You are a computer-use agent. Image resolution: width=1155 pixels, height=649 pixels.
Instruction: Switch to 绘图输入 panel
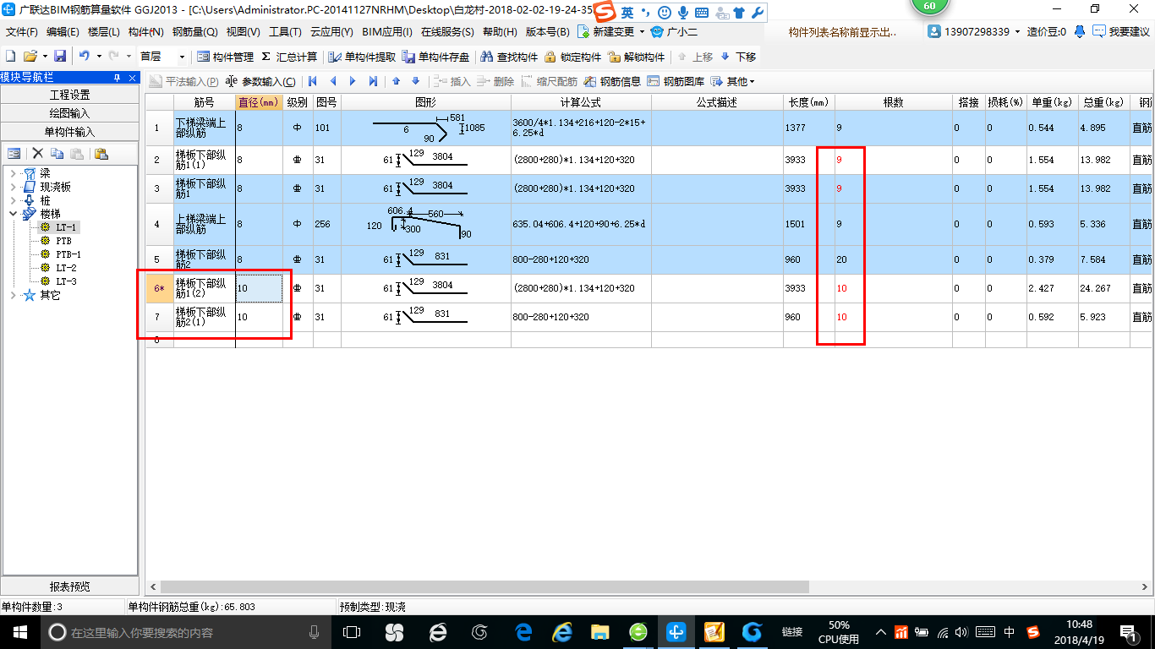pyautogui.click(x=70, y=113)
